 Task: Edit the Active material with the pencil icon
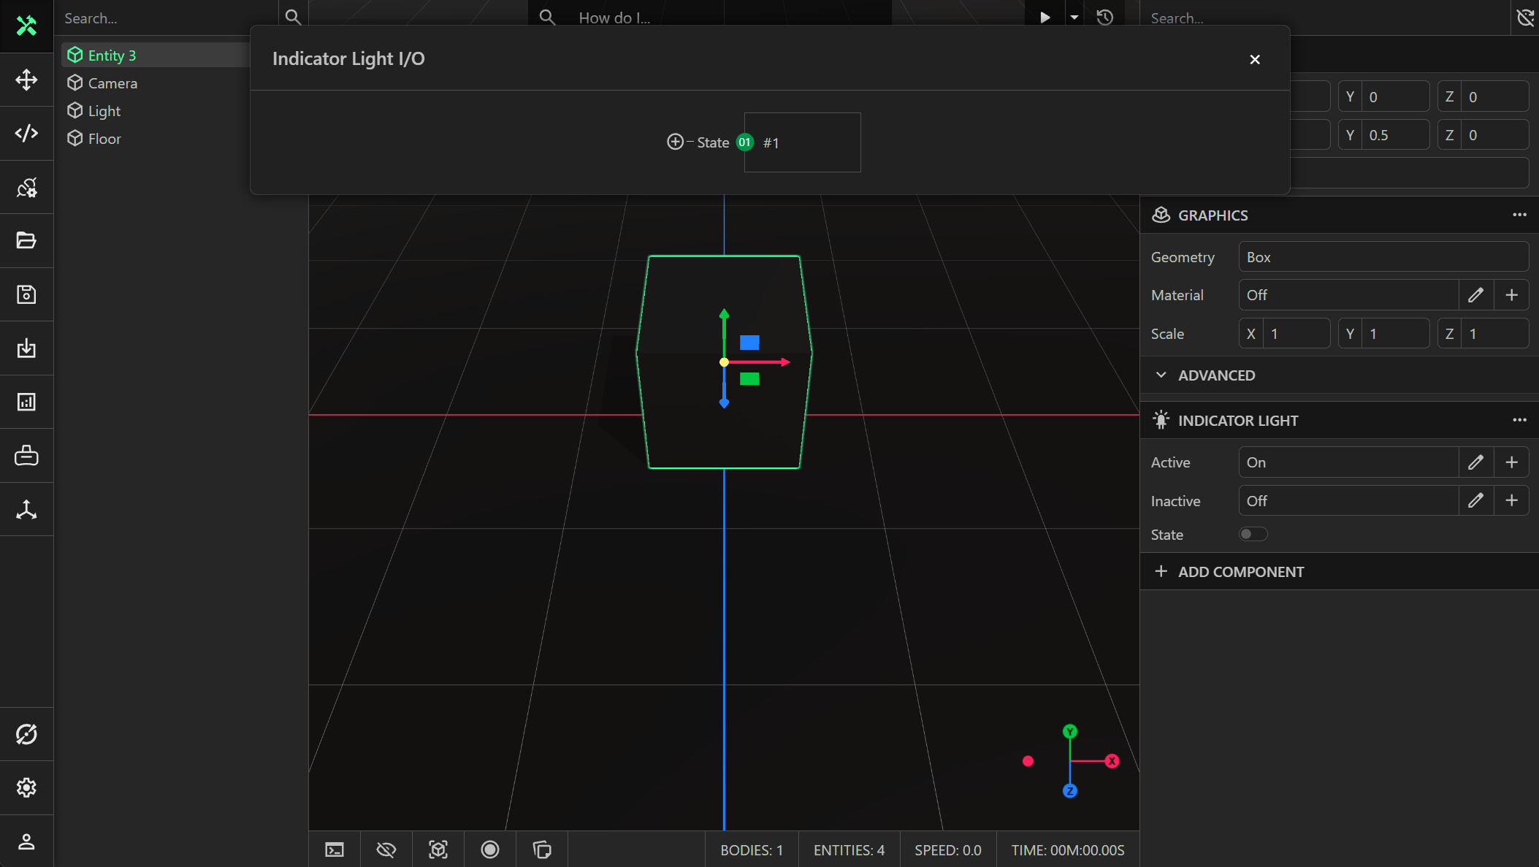(1475, 462)
